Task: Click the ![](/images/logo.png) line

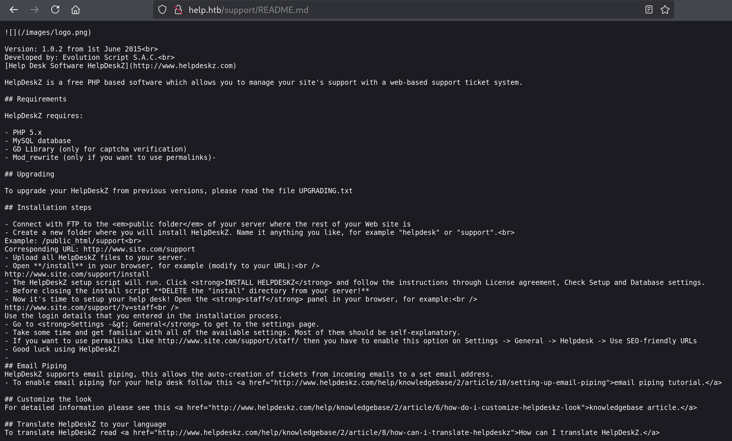Action: tap(48, 32)
